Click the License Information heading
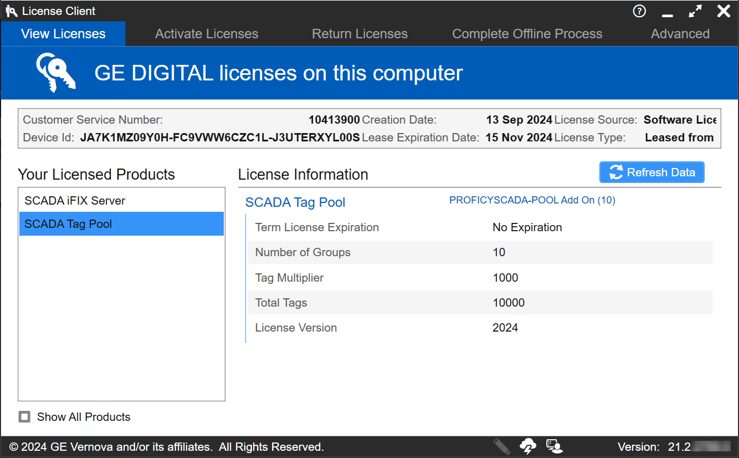Screen dimensions: 739x458 303,174
